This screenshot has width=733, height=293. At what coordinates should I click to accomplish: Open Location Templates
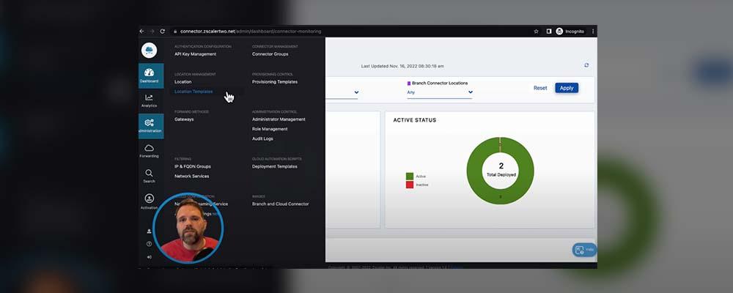click(x=194, y=92)
